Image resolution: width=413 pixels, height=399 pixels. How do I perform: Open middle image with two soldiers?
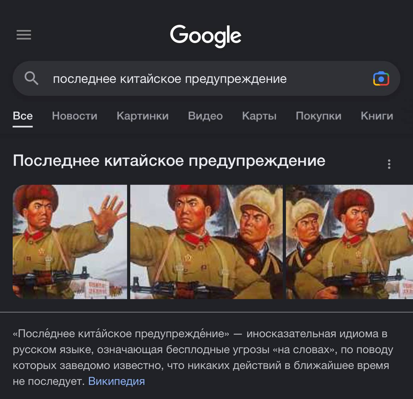point(206,242)
